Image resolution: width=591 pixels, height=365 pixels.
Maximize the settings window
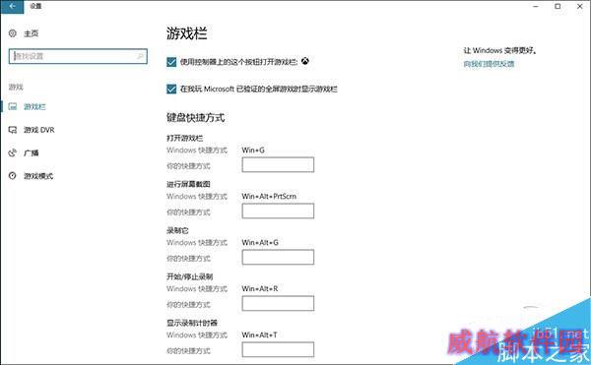[x=558, y=6]
